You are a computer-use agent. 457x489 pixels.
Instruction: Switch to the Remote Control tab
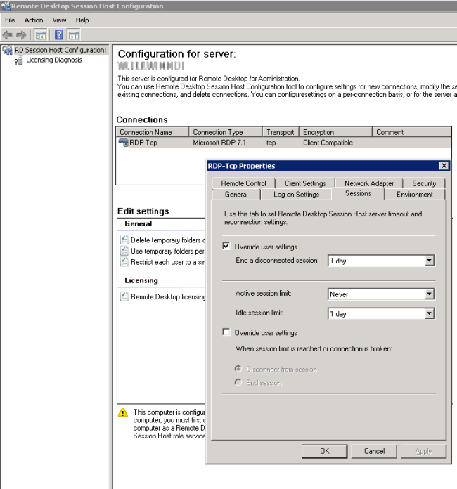[243, 183]
